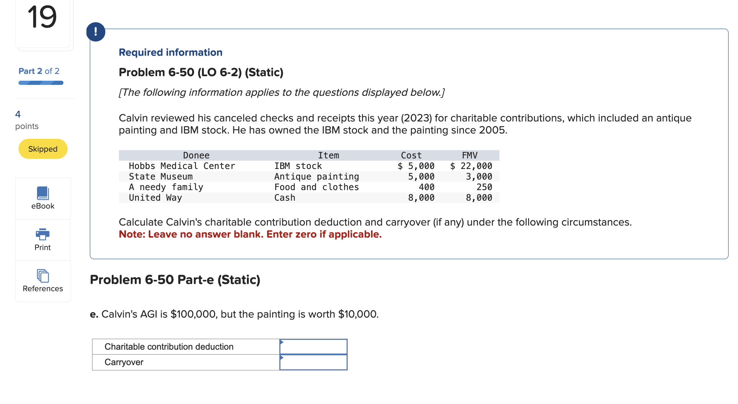Click the United Way table row
This screenshot has width=738, height=404.
(x=309, y=198)
